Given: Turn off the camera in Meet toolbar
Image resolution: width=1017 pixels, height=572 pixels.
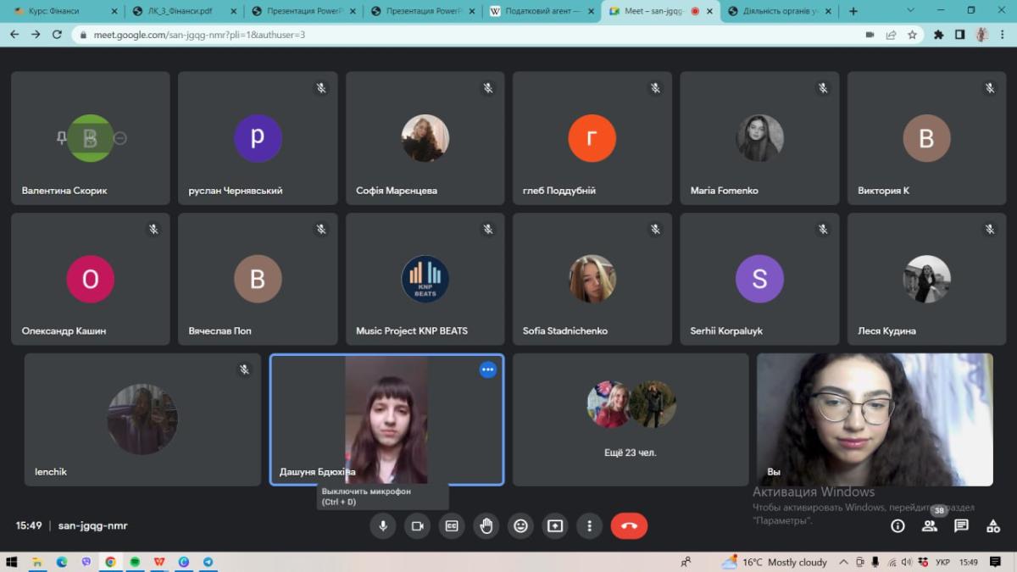Looking at the screenshot, I should click(x=417, y=525).
